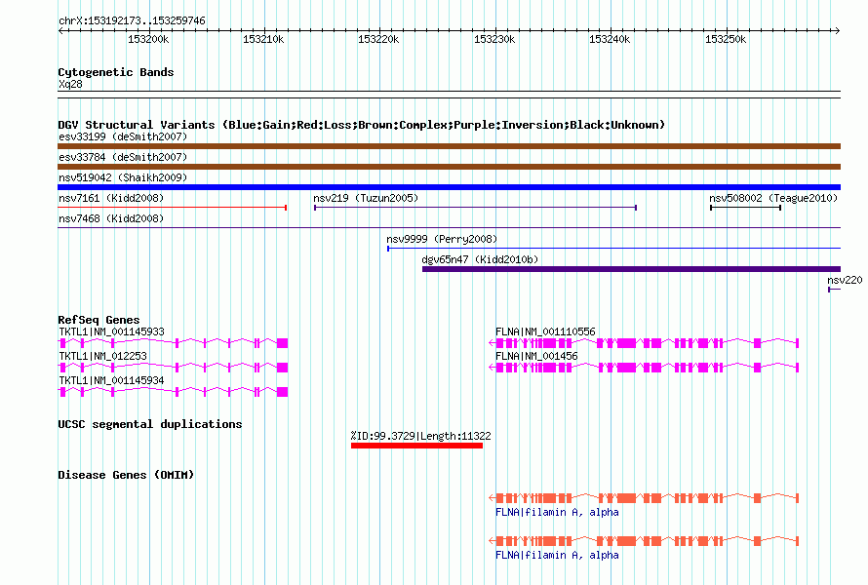Image resolution: width=868 pixels, height=585 pixels.
Task: Click the 153230k ruler tick label
Action: pos(494,39)
